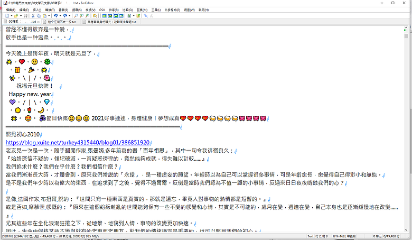The height and width of the screenshot is (240, 412).
Task: Toggle the second wrap mode button
Action: (x=110, y=16)
